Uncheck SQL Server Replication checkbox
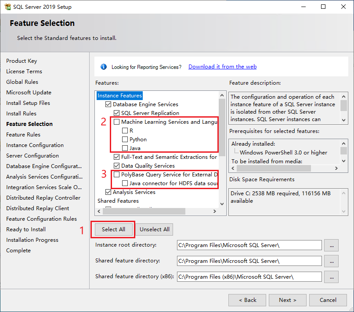 [x=116, y=113]
